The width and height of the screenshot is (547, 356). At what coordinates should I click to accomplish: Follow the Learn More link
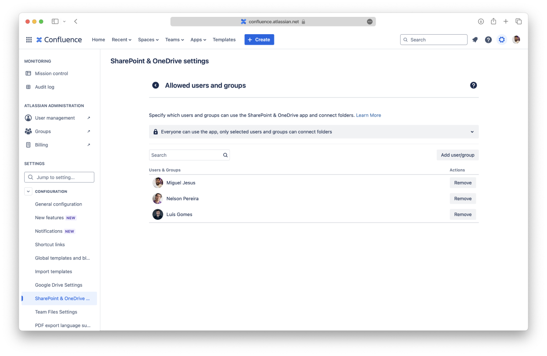[x=368, y=115]
